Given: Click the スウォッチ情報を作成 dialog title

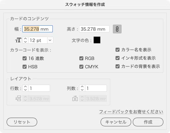Looking at the screenshot, I should click(x=85, y=5).
